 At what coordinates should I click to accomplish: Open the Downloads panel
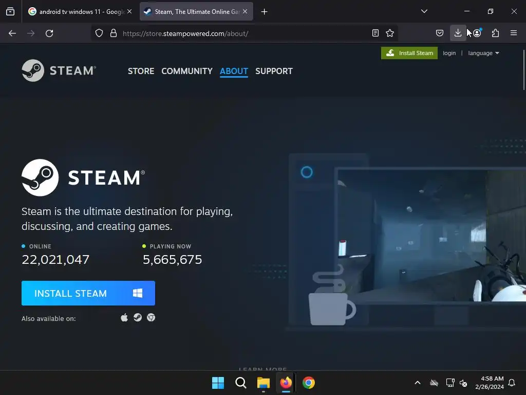pyautogui.click(x=458, y=33)
